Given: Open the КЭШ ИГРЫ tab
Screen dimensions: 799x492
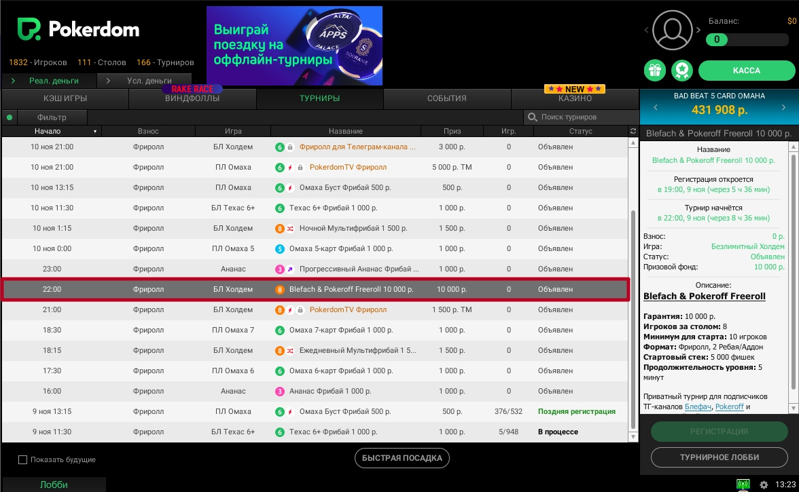Looking at the screenshot, I should pos(65,98).
